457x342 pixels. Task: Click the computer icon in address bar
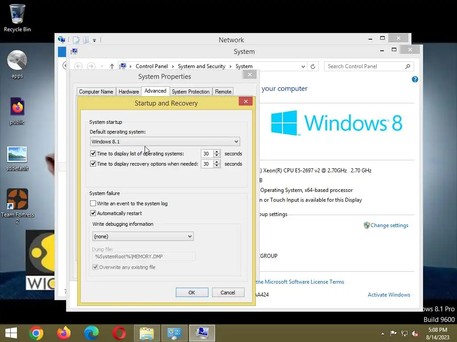(123, 66)
